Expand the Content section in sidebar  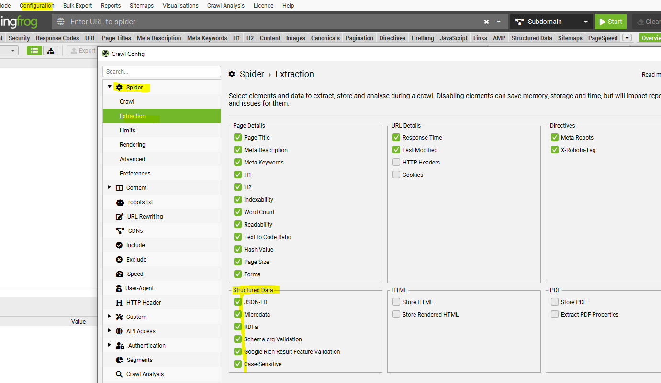tap(110, 187)
